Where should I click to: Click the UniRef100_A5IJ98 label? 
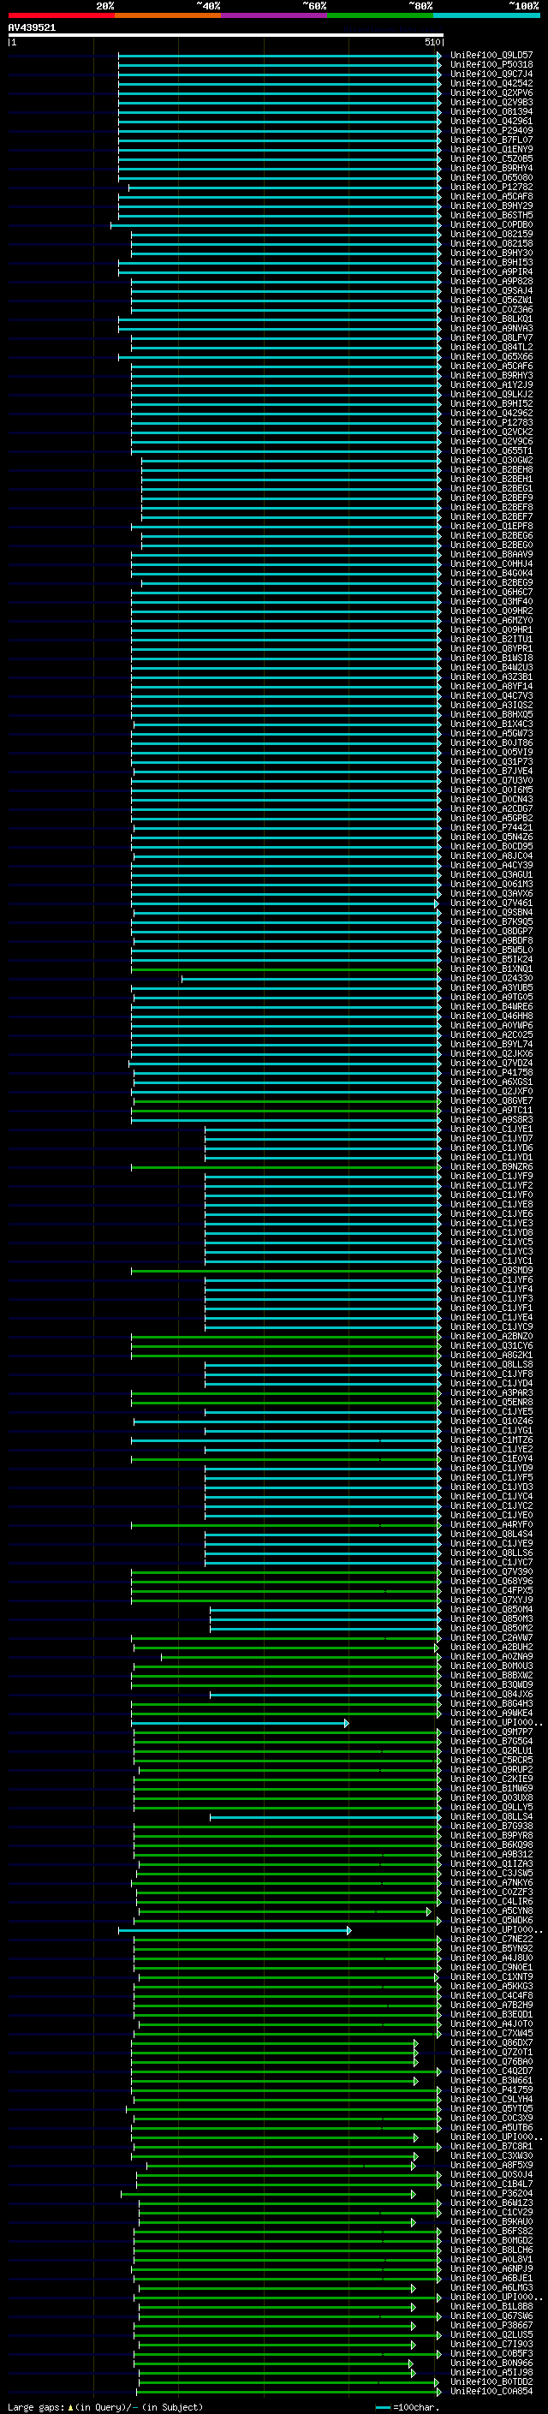pos(491,2373)
